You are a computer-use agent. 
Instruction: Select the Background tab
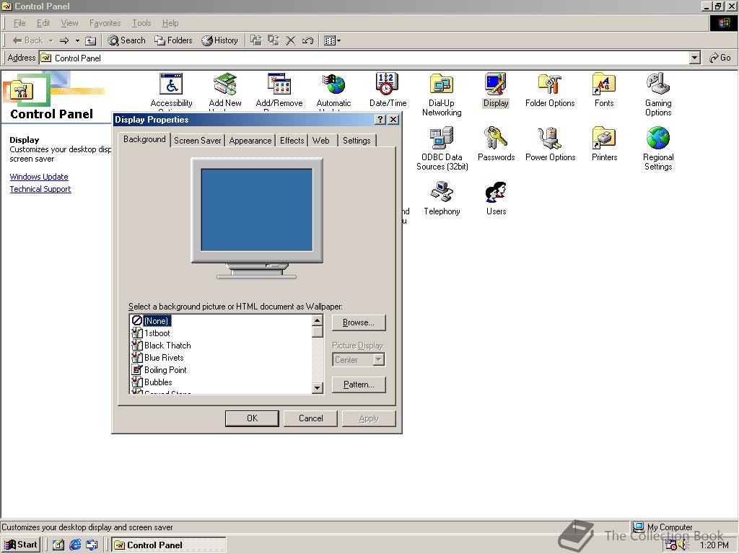tap(144, 139)
